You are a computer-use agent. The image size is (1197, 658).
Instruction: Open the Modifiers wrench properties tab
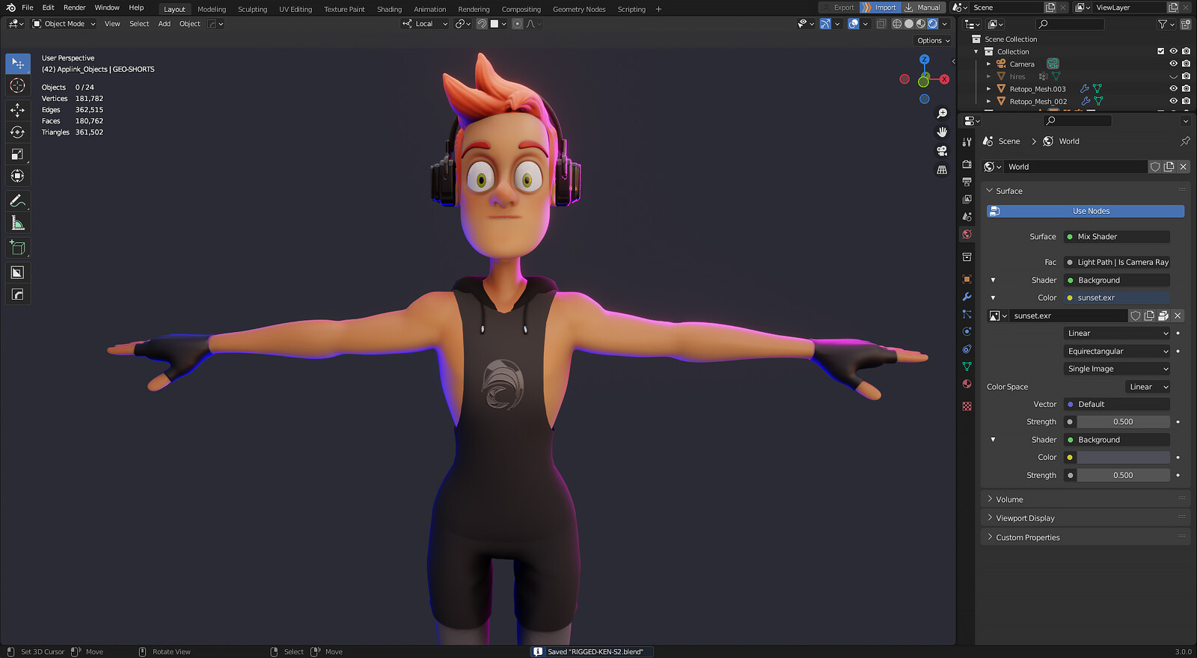coord(967,297)
